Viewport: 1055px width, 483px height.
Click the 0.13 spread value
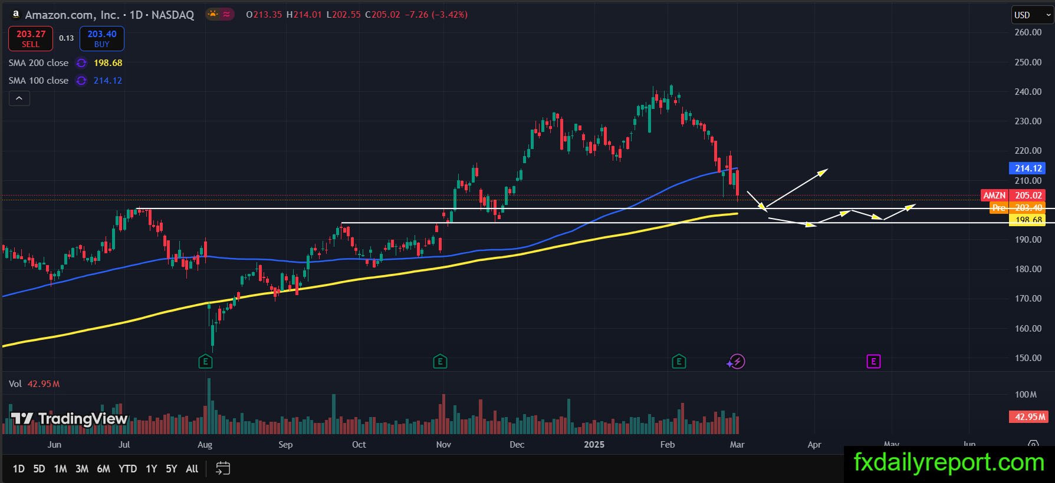(x=67, y=38)
